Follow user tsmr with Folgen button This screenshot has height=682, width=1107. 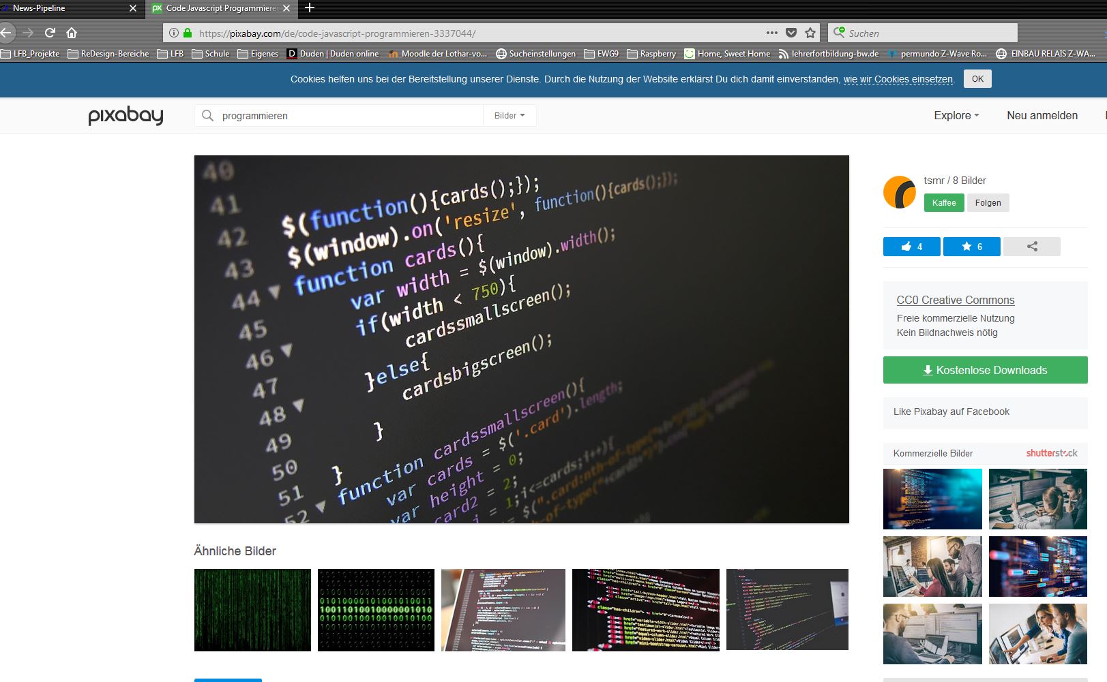(x=988, y=203)
